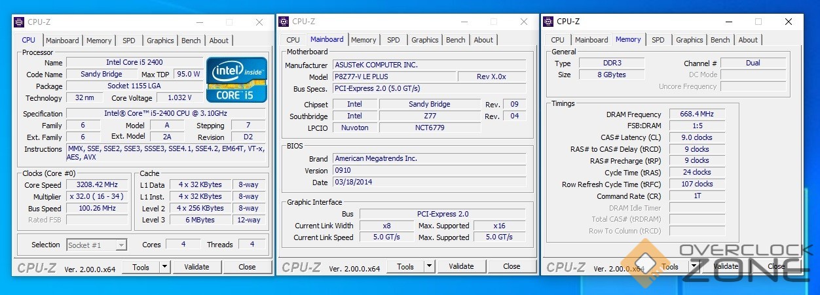Open About tab in first CPU-Z window

tap(219, 41)
